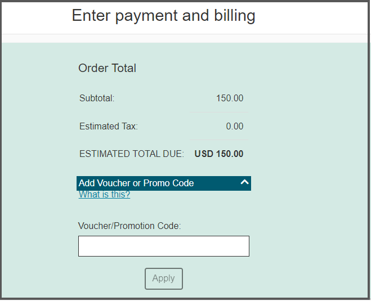Click the 'Estimated Tax:' label
The image size is (371, 301).
pos(109,127)
